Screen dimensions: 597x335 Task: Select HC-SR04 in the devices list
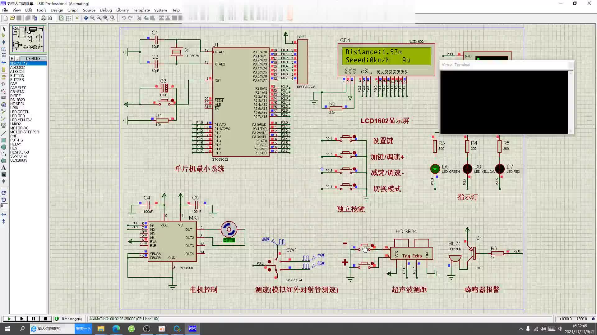click(x=17, y=104)
